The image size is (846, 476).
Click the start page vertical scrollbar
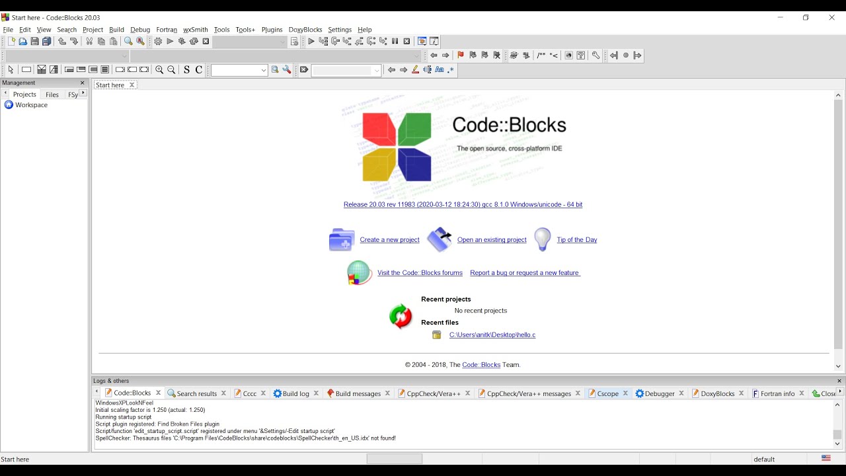(838, 225)
